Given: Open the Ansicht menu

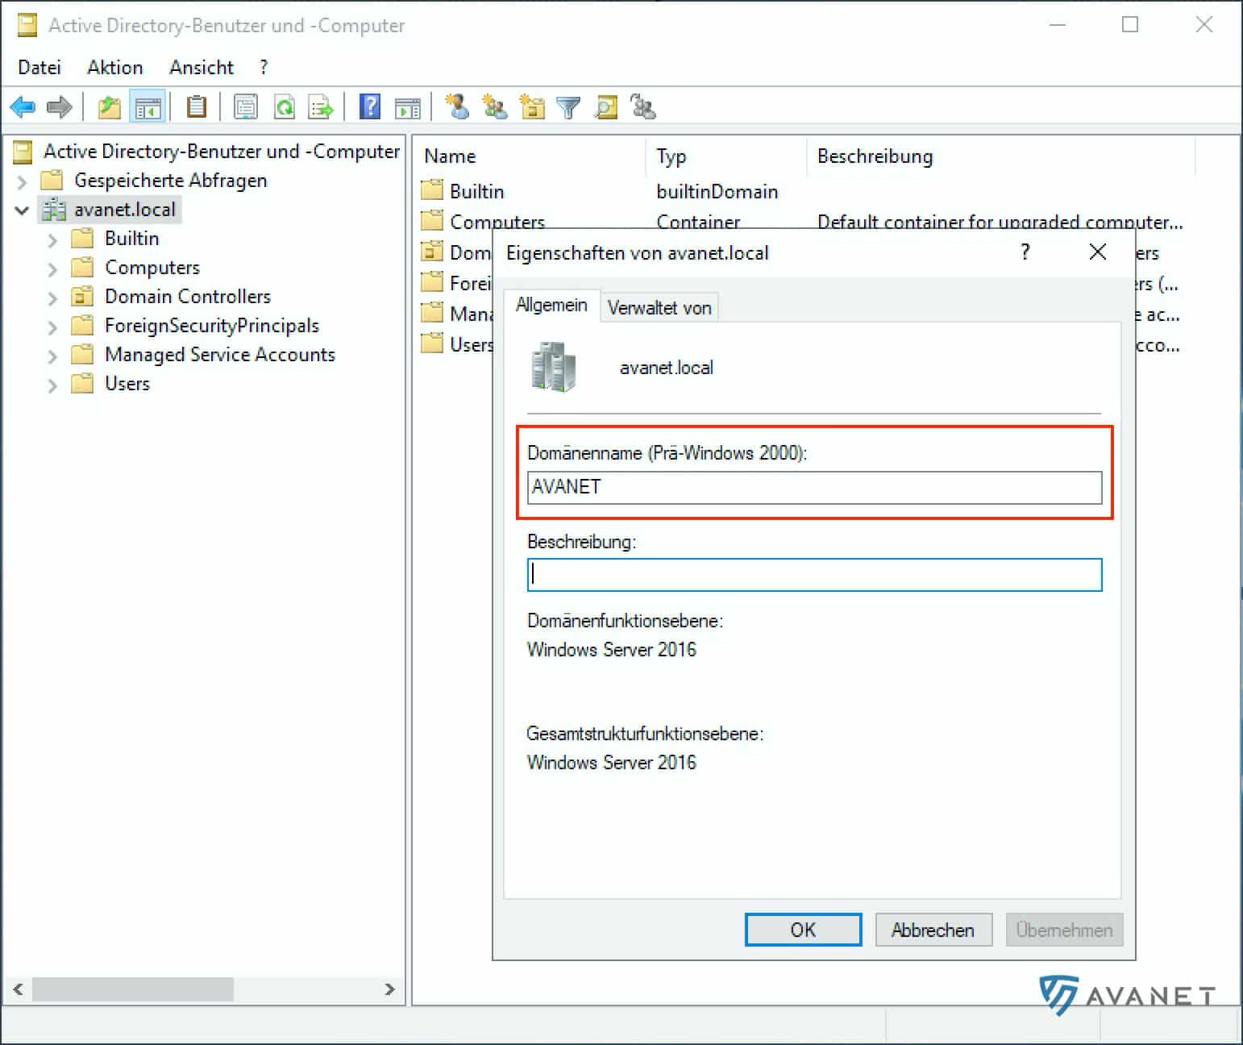Looking at the screenshot, I should [202, 67].
